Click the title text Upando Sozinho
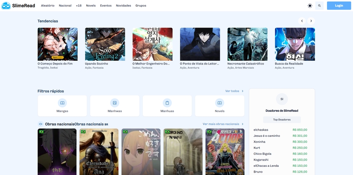 pos(96,64)
